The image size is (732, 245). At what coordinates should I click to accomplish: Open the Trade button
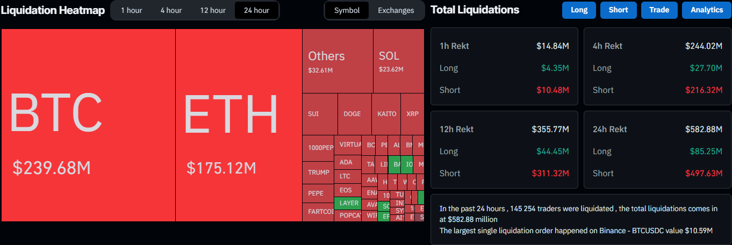coord(659,10)
